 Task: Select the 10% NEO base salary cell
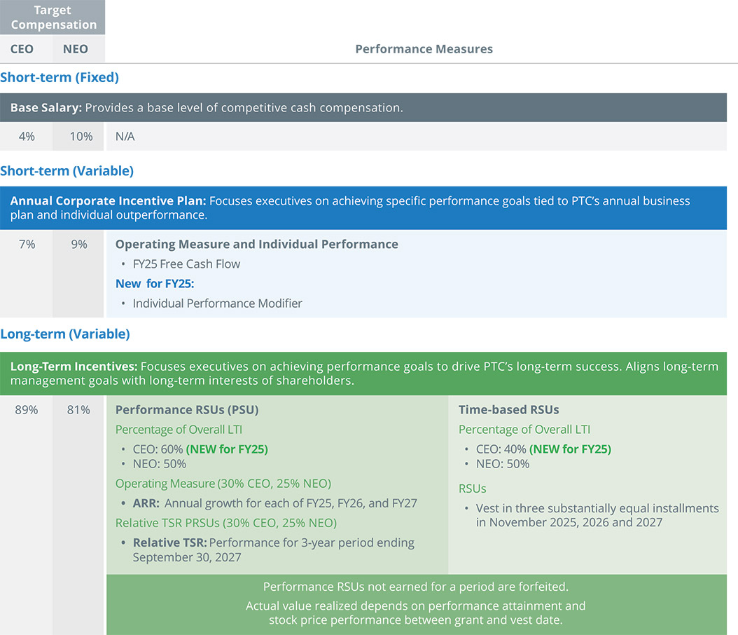point(81,137)
